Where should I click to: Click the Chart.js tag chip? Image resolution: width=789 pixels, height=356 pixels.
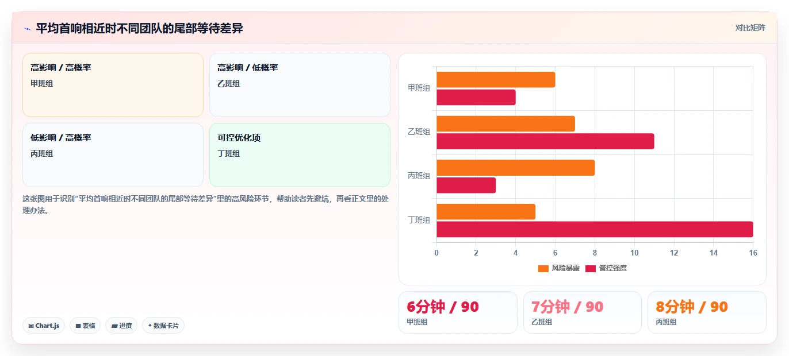(44, 326)
